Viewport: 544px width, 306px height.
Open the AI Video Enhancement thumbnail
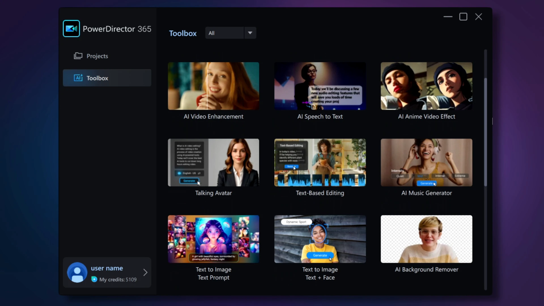click(213, 86)
